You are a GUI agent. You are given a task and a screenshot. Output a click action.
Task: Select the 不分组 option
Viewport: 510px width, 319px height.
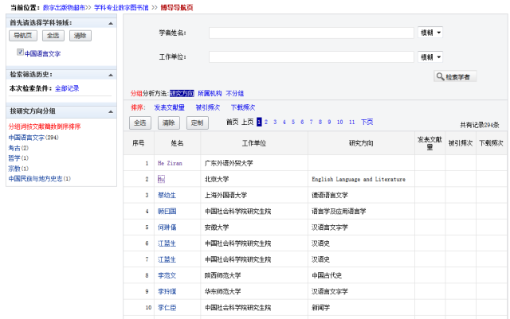point(235,94)
